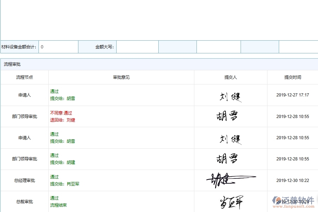Select the 审批意见 column header
This screenshot has width=318, height=212.
(121, 77)
